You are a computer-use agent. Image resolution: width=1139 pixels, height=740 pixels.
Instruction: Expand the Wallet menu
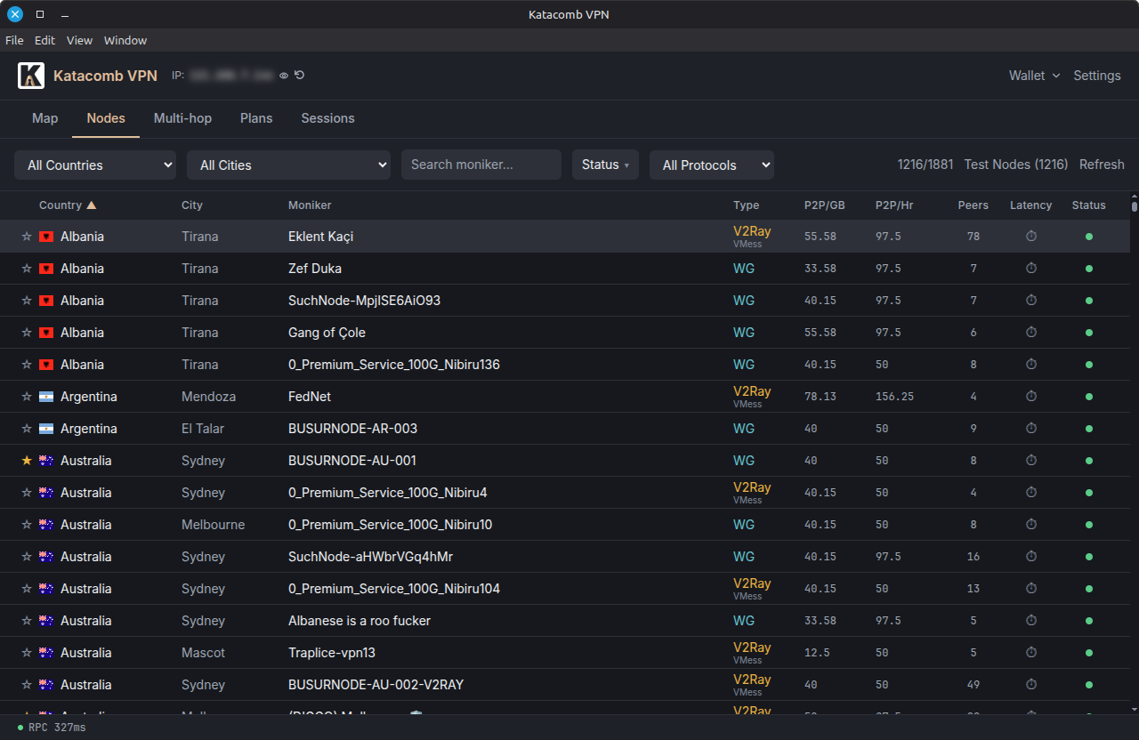[x=1034, y=76]
